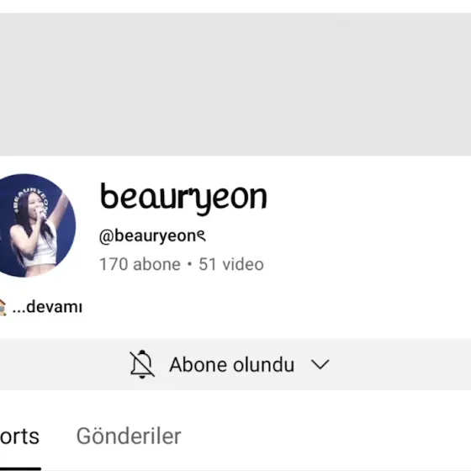
Task: Click the BEAURYEON watermark on the avatar
Action: pos(30,198)
